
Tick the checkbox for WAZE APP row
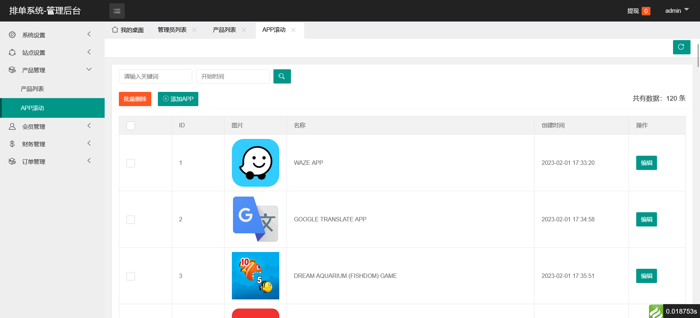pyautogui.click(x=131, y=163)
